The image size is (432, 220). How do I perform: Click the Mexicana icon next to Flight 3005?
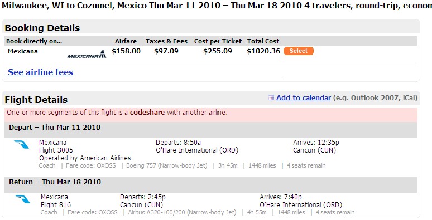click(x=22, y=144)
